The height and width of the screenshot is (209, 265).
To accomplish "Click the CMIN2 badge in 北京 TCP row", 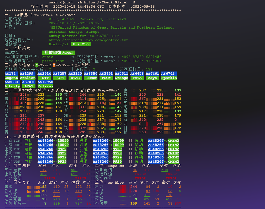I will pyautogui.click(x=174, y=141).
